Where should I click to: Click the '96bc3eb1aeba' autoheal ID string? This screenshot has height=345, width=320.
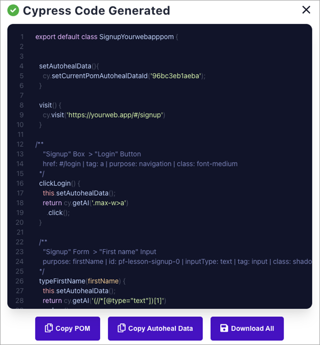pos(175,76)
